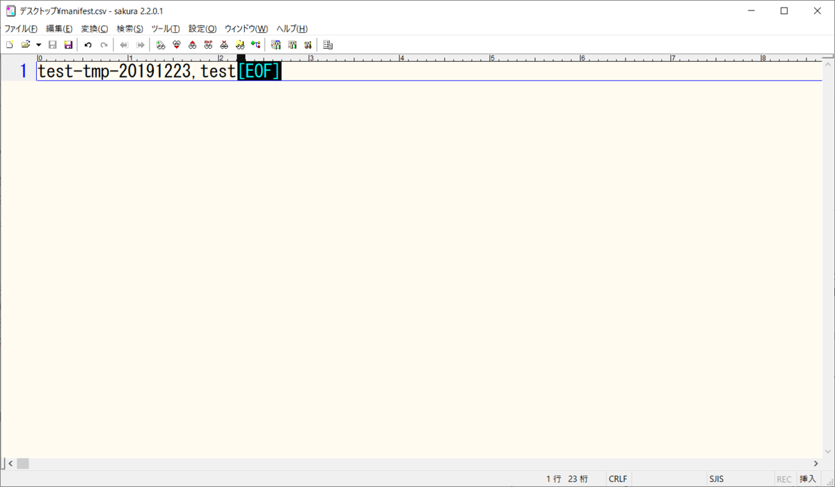835x487 pixels.
Task: Open the 設定(O) menu
Action: [202, 29]
